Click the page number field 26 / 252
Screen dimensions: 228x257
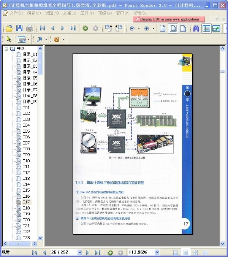(64, 252)
